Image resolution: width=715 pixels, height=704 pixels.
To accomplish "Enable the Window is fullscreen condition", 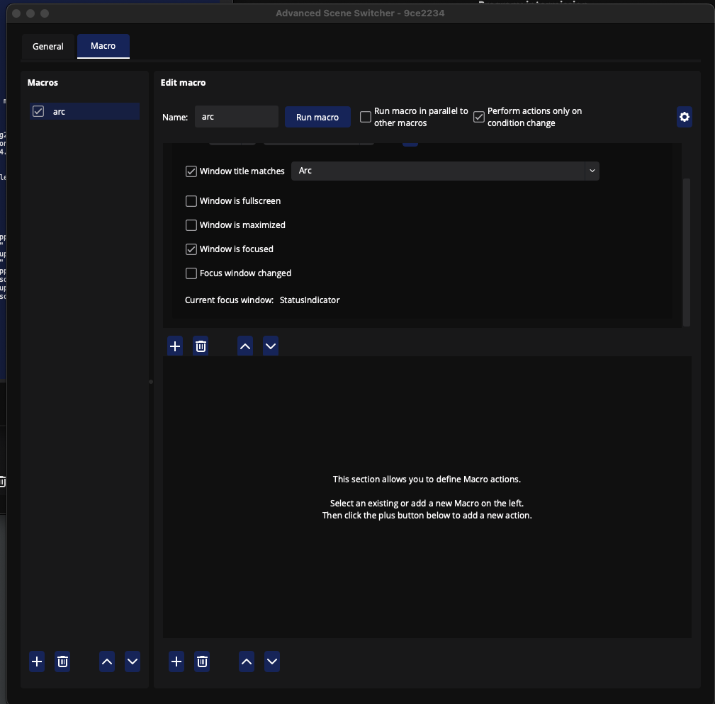I will click(191, 201).
